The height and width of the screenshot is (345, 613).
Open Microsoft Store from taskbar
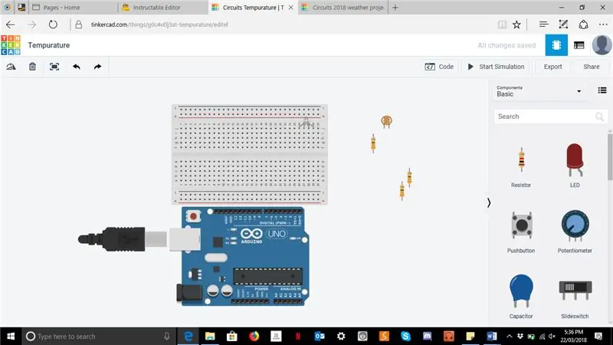click(x=232, y=336)
